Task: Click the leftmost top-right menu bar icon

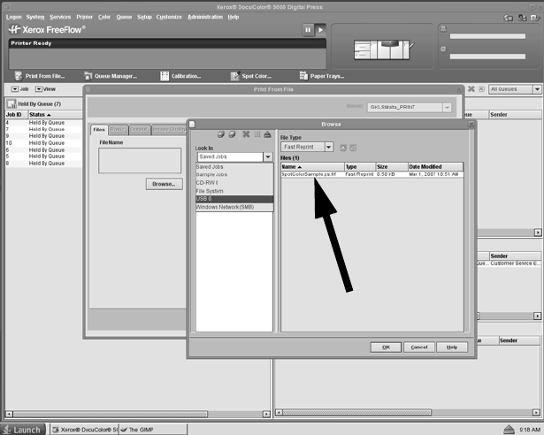Action: (x=509, y=18)
